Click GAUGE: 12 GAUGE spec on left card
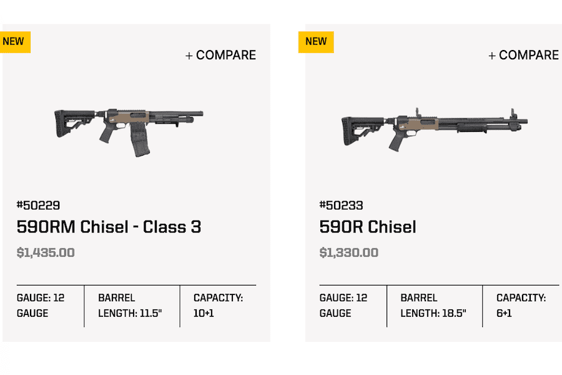Viewport: 562px width, 375px height. [x=41, y=306]
